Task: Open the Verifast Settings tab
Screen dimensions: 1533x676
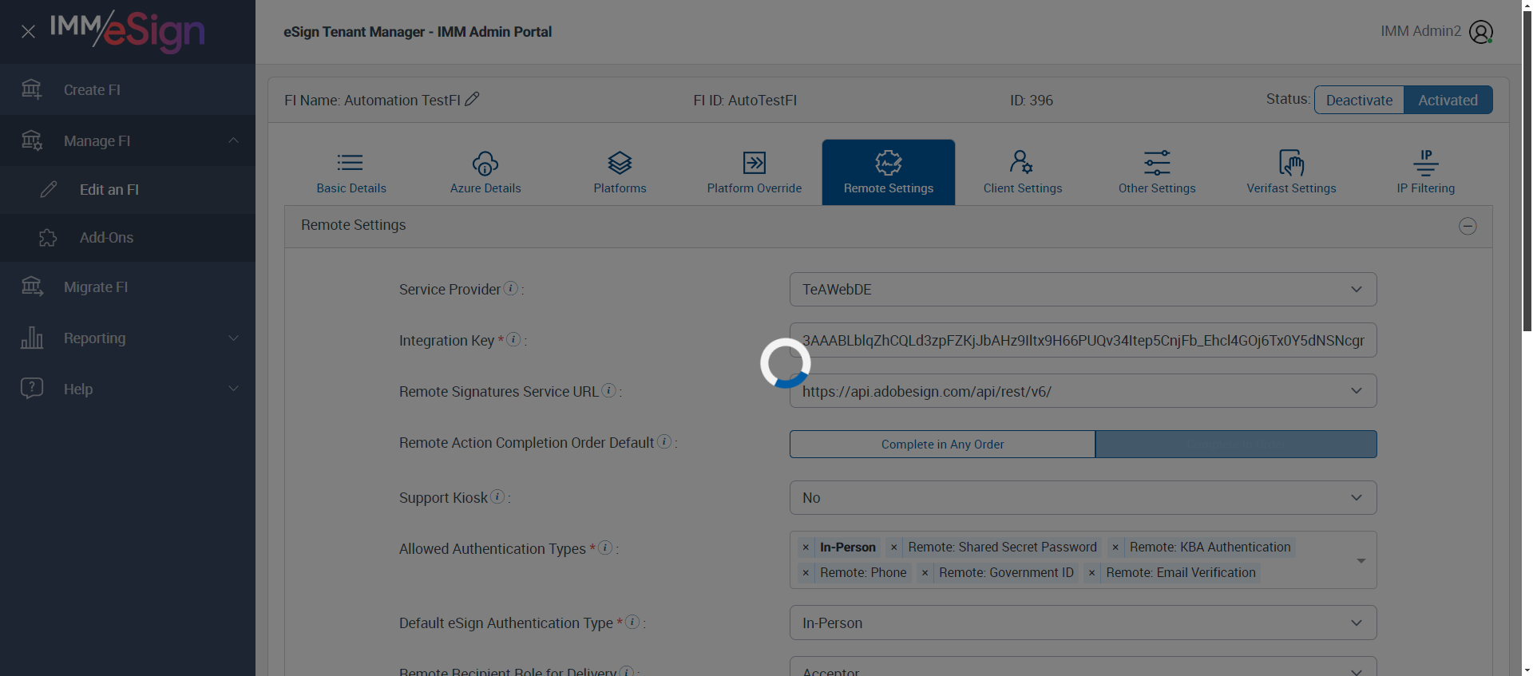Action: point(1291,172)
